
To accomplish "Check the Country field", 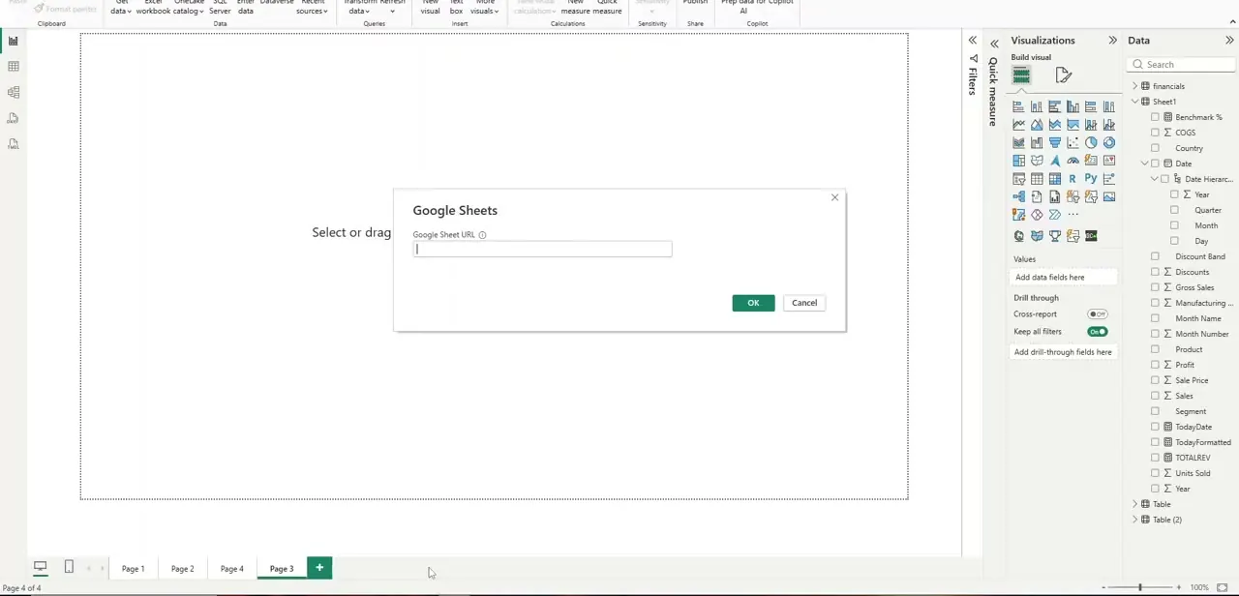I will pyautogui.click(x=1155, y=148).
